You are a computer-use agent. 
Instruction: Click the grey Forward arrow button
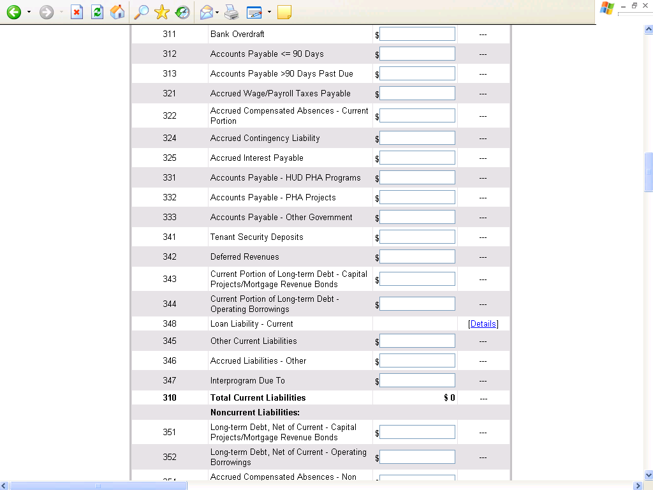coord(47,12)
